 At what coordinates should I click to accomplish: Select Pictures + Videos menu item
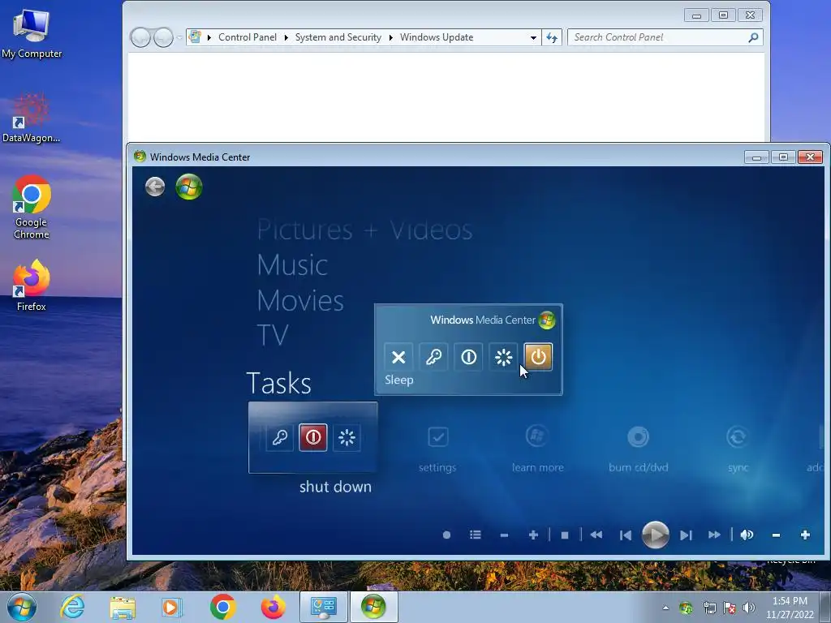point(364,230)
